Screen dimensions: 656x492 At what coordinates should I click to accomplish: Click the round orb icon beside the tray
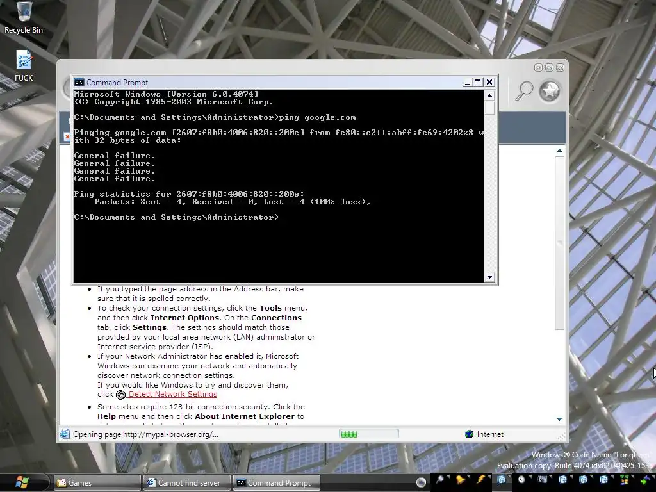(x=422, y=482)
